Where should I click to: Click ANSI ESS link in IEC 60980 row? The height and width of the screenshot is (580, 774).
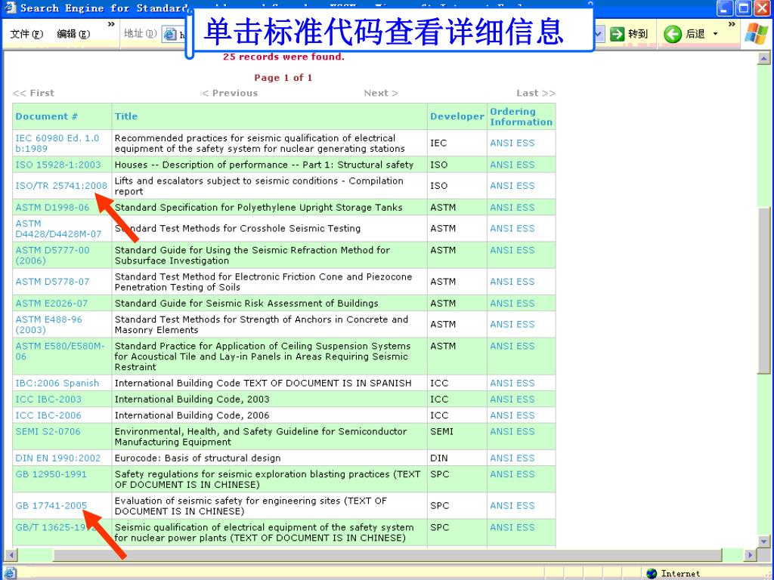[x=512, y=143]
